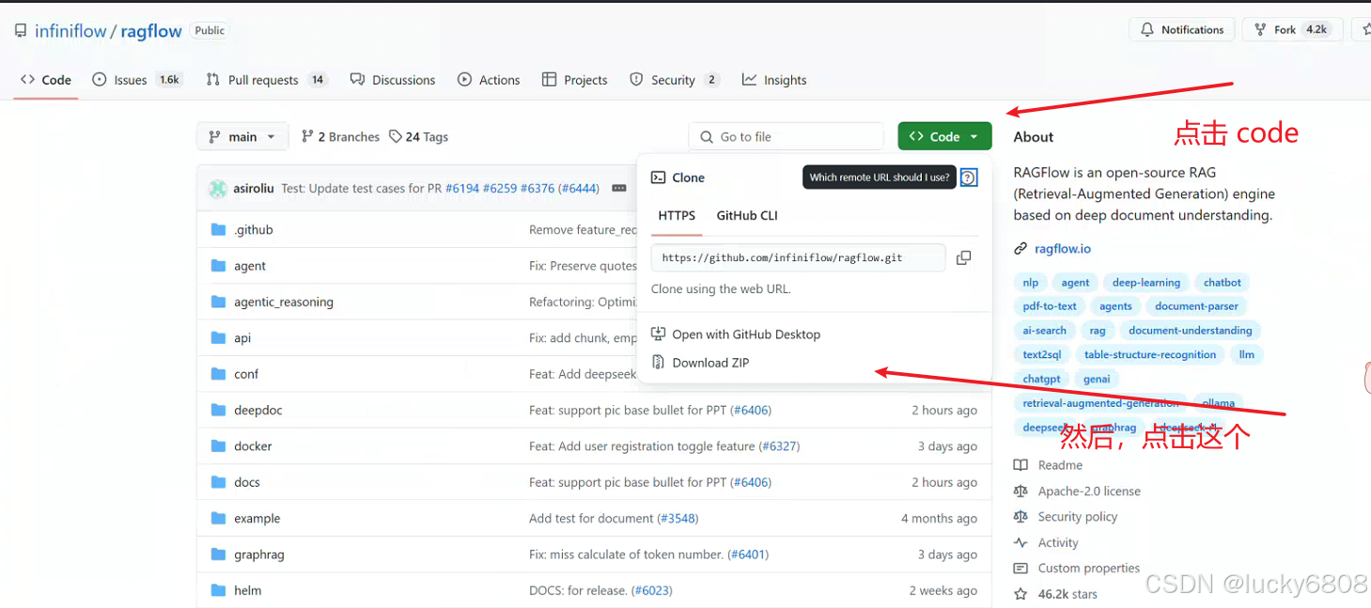Click the document-parser topic tag

(1197, 306)
